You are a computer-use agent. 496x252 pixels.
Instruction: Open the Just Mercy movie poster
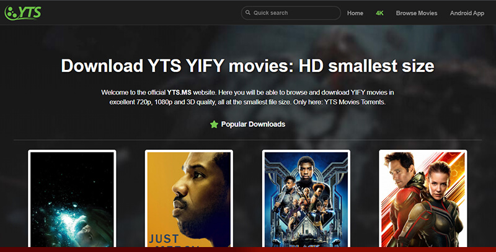coord(189,199)
